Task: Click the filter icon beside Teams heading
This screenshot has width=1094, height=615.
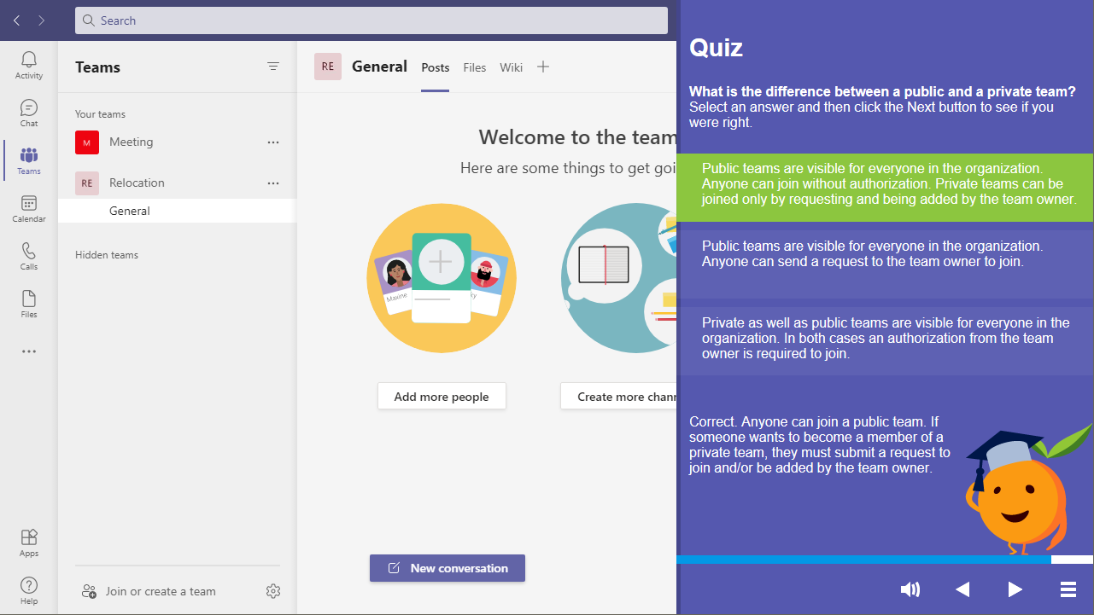Action: (x=273, y=67)
